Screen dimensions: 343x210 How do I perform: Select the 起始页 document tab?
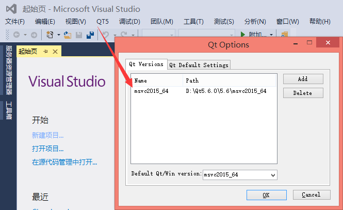28,52
